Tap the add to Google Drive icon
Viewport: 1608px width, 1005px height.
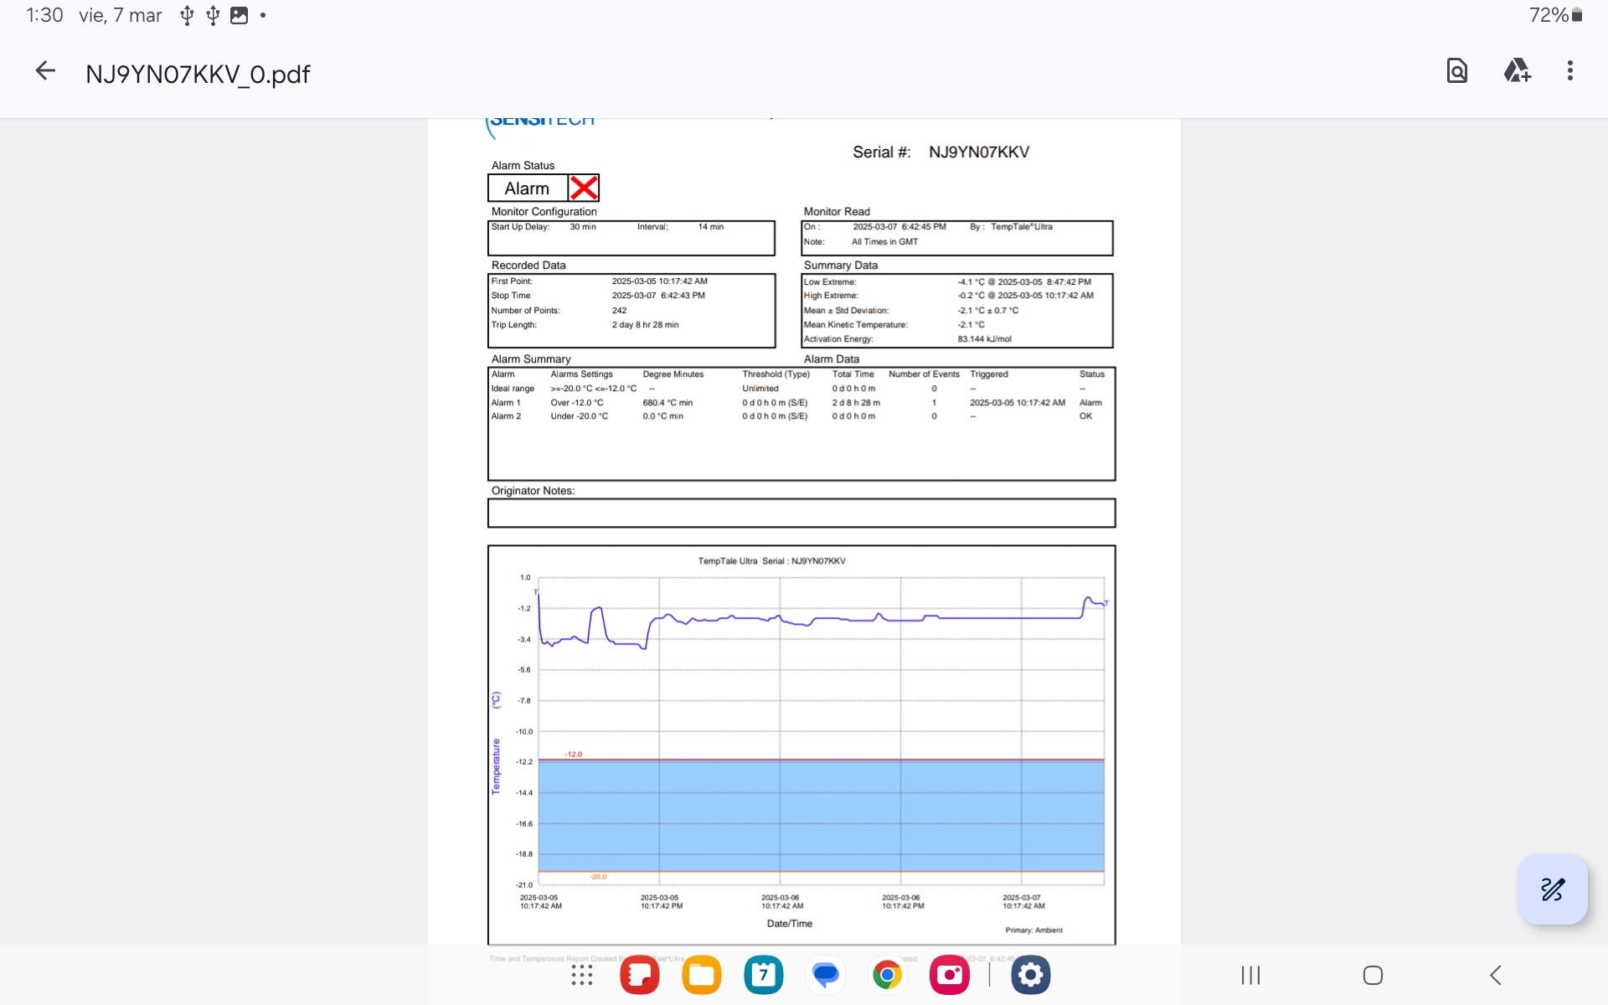1517,71
